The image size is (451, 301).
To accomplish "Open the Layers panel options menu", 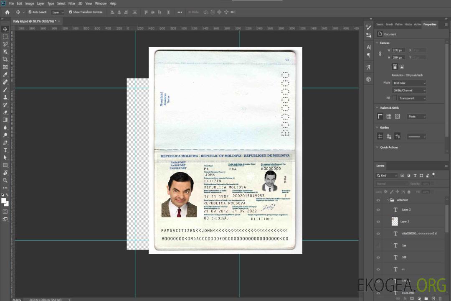I will tap(446, 166).
